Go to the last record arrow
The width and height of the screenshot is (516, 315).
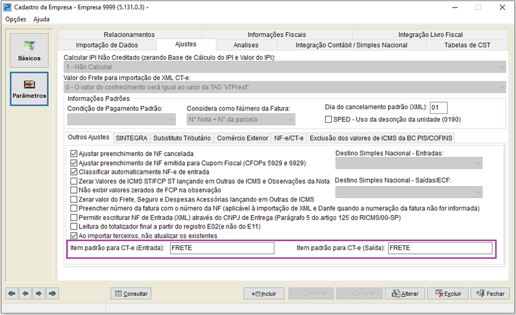point(52,293)
